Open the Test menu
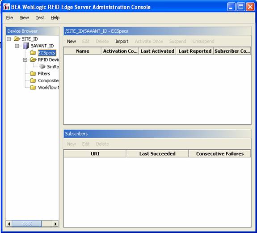 [40, 18]
